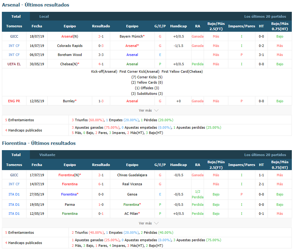The image size is (294, 249).
Task: Open Fiorentina(N) team vs Chivas Guadalajara
Action: (70, 175)
